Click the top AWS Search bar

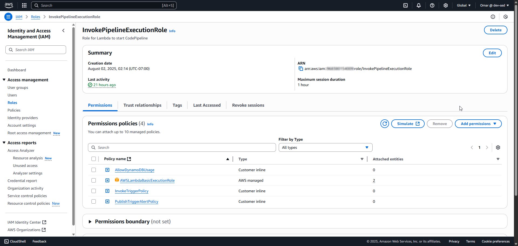tap(104, 5)
